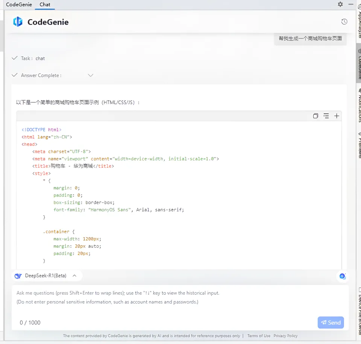Click the 'meta charset="UTF-8"' code line
Image resolution: width=361 pixels, height=344 pixels.
coord(61,152)
